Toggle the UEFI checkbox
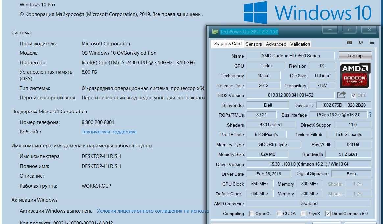Screen dimensions: 383x224 pyautogui.click(x=353, y=95)
